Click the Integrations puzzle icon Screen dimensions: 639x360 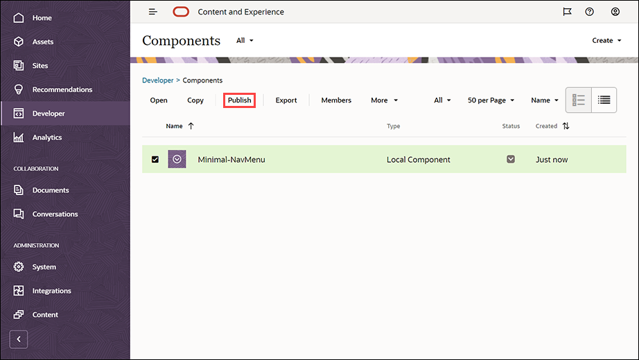(18, 291)
